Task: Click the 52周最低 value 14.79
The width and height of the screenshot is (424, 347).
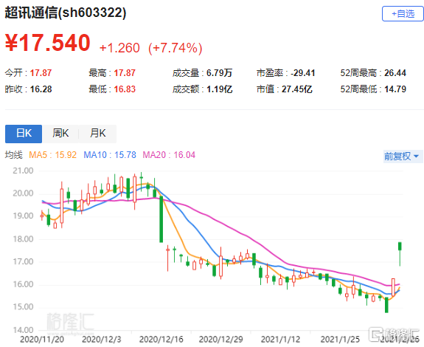Action: tap(395, 89)
